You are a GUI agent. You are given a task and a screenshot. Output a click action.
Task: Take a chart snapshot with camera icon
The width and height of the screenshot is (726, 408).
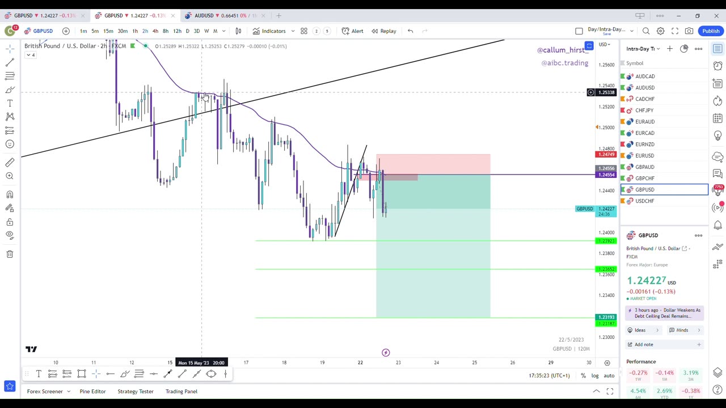tap(689, 31)
